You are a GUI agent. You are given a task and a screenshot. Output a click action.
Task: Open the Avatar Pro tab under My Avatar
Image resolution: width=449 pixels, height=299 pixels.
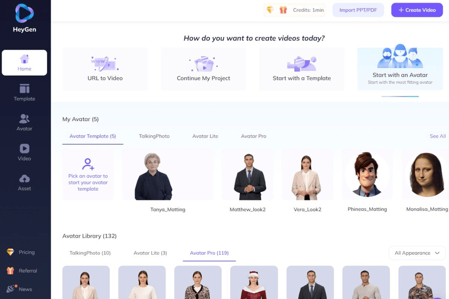click(x=253, y=136)
